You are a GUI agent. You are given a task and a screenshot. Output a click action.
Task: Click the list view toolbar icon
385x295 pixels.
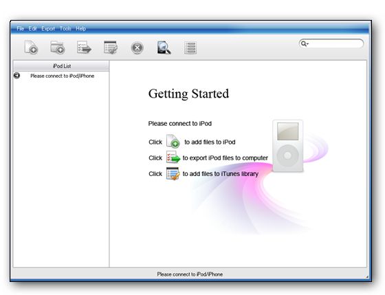click(x=190, y=47)
